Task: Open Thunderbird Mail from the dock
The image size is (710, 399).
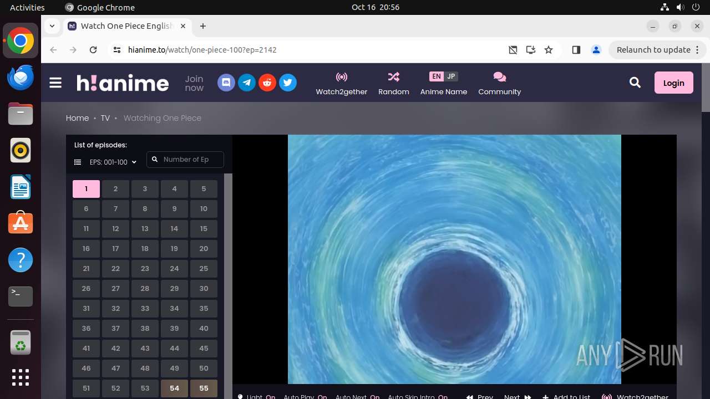Action: [21, 77]
